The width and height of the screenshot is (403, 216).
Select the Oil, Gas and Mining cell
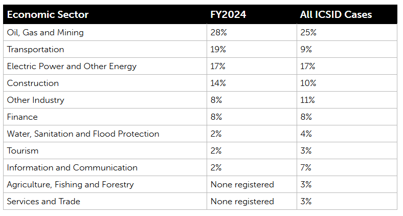coord(45,33)
